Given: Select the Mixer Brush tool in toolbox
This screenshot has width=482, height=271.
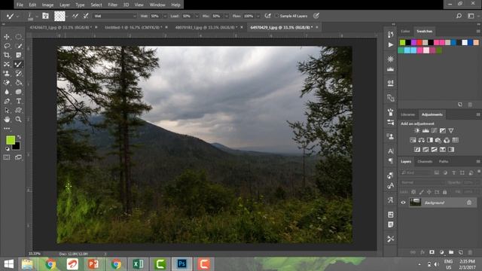Looking at the screenshot, I should click(18, 64).
